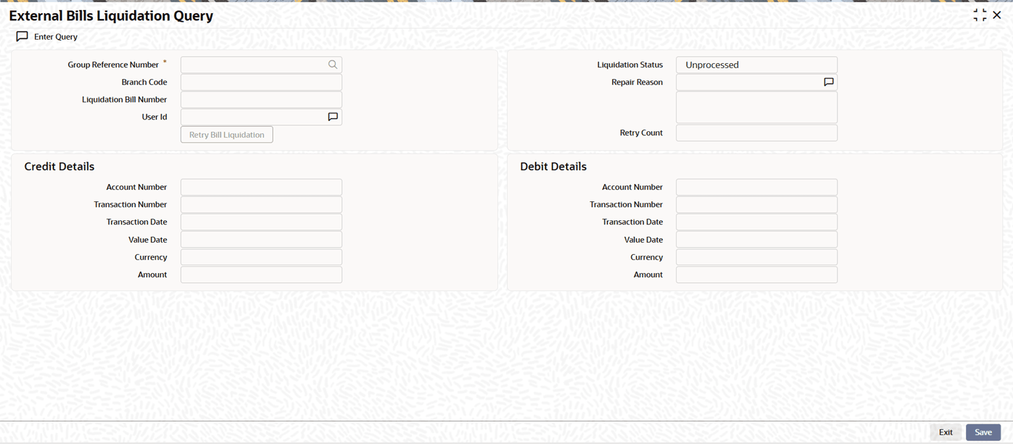Focus Debit Details Transaction Date field

click(757, 222)
